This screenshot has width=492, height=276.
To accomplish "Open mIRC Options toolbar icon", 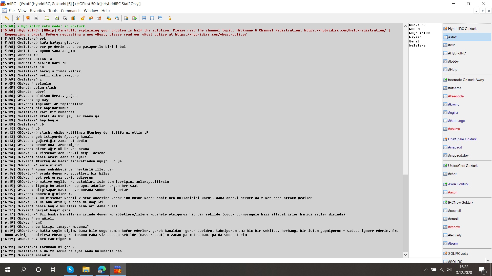I will [18, 18].
